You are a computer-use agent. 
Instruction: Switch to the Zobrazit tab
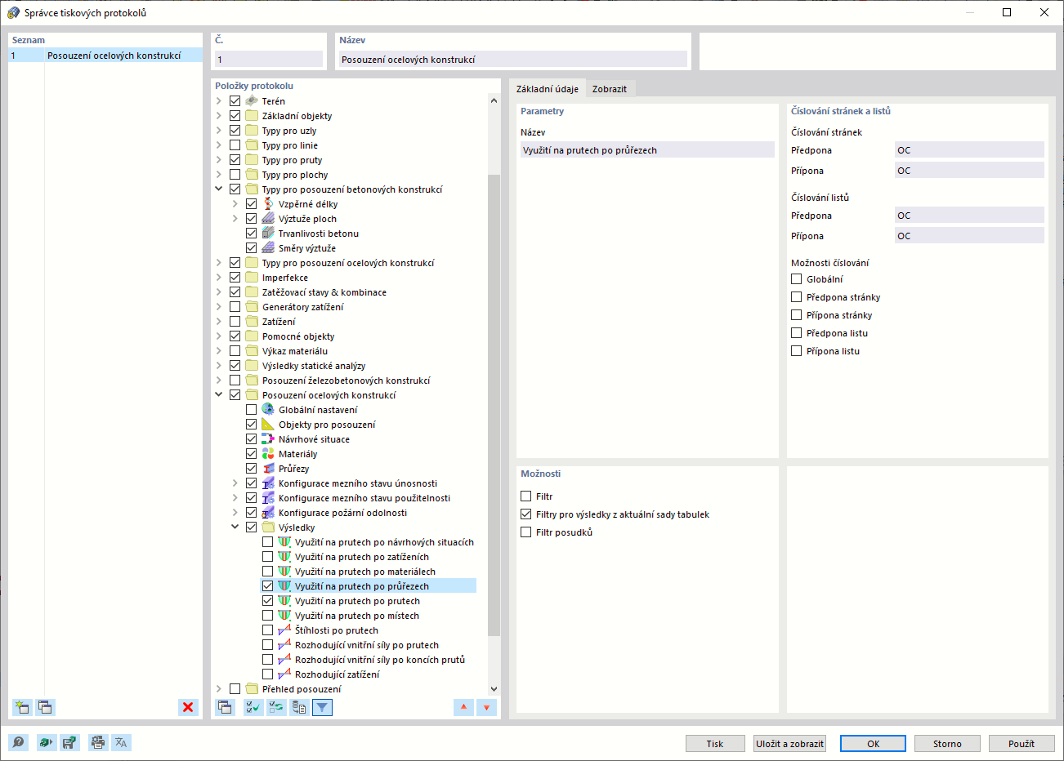[610, 89]
